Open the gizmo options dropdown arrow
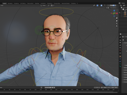127x95 pixels. tap(99, 6)
